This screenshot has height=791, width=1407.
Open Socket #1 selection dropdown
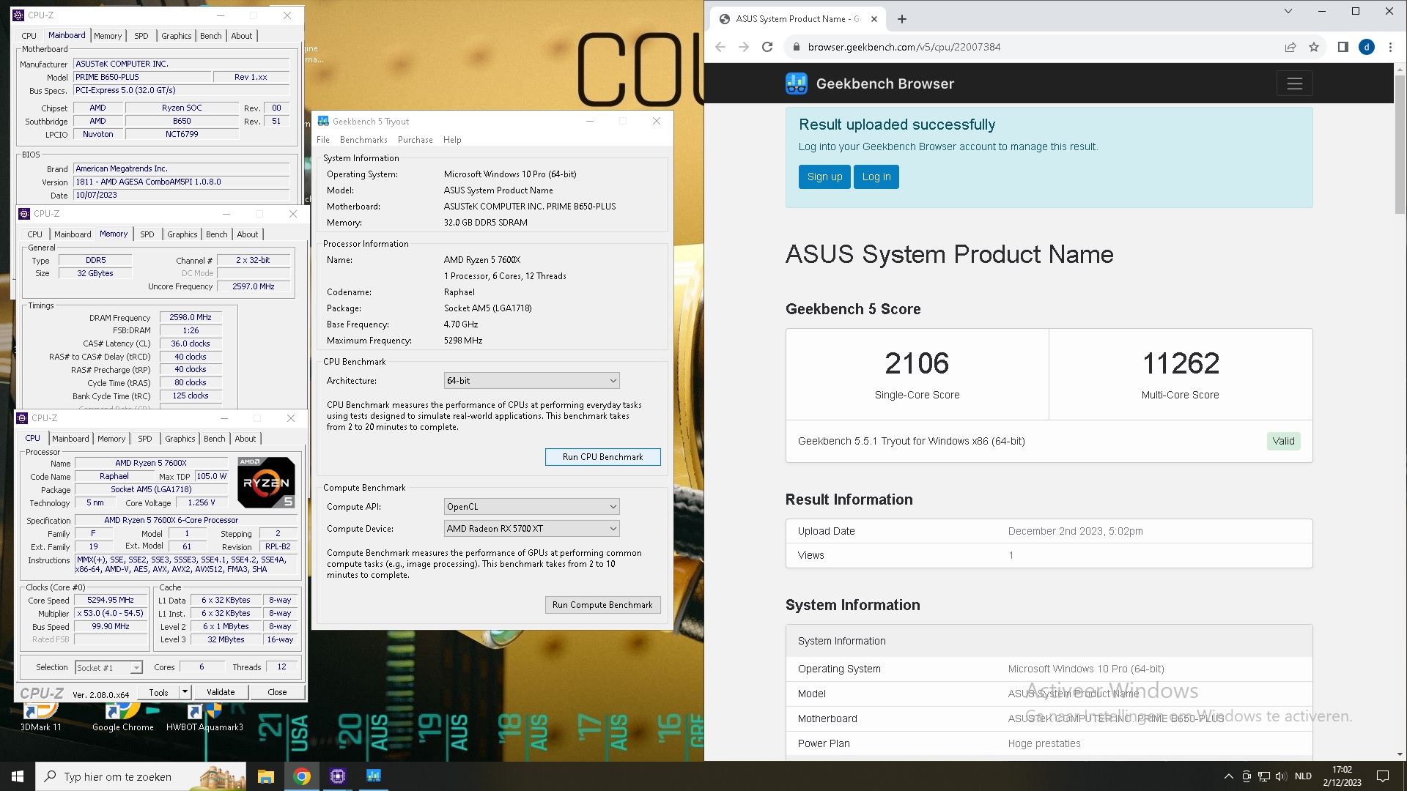coord(108,667)
